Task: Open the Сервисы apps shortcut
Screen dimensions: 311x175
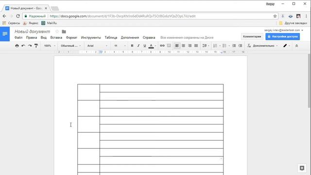Action: click(x=11, y=23)
